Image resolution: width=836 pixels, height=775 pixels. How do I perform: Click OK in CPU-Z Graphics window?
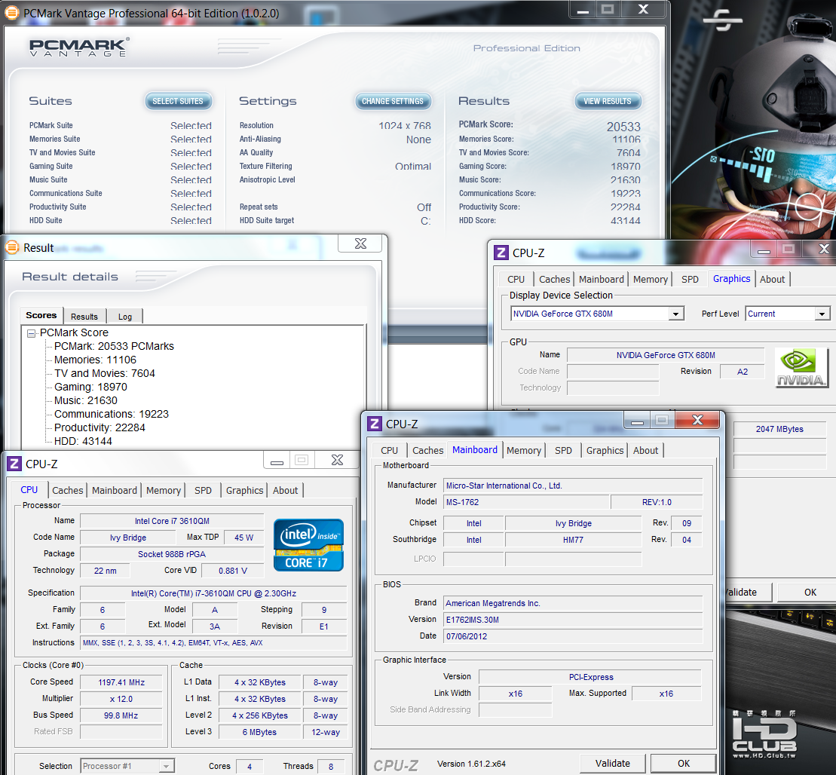pos(810,592)
